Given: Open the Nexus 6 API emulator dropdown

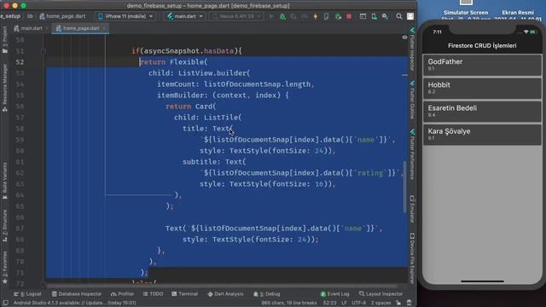Looking at the screenshot, I should (x=236, y=16).
